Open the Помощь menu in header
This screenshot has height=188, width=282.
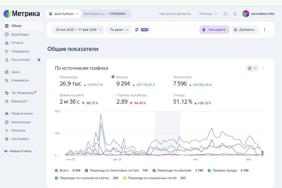pyautogui.click(x=208, y=14)
